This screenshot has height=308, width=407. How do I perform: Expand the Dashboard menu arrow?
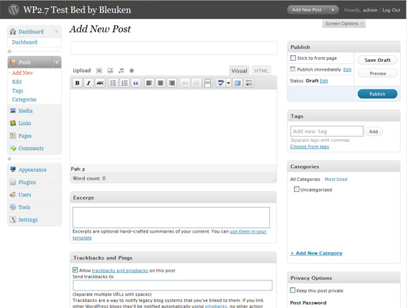(57, 32)
